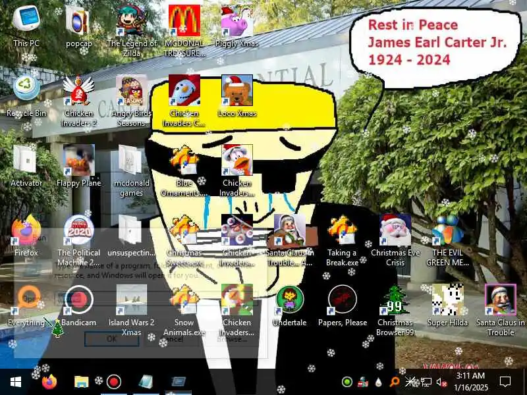Click the water drop tray icon
Viewport: 527px width, 395px height.
pos(379,382)
